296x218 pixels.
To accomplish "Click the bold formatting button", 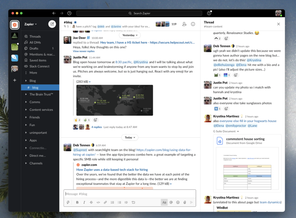I will [77, 202].
